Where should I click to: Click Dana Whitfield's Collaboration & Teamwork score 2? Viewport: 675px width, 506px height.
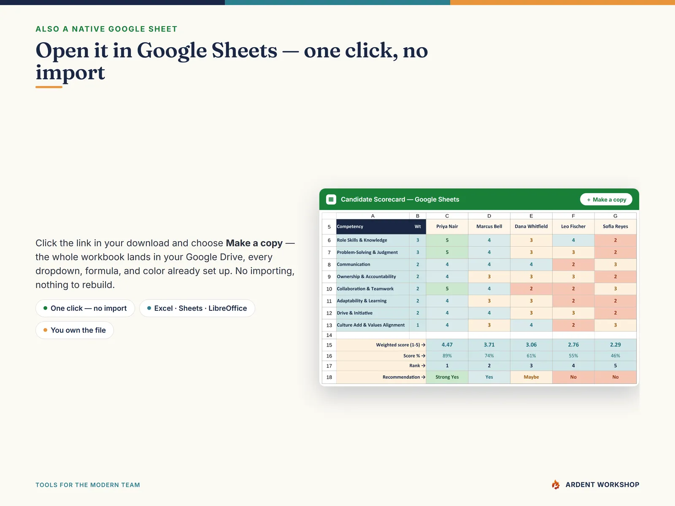[531, 289]
